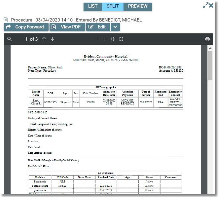Click 'Past Medical History:' label
The width and height of the screenshot is (219, 198).
[40, 166]
